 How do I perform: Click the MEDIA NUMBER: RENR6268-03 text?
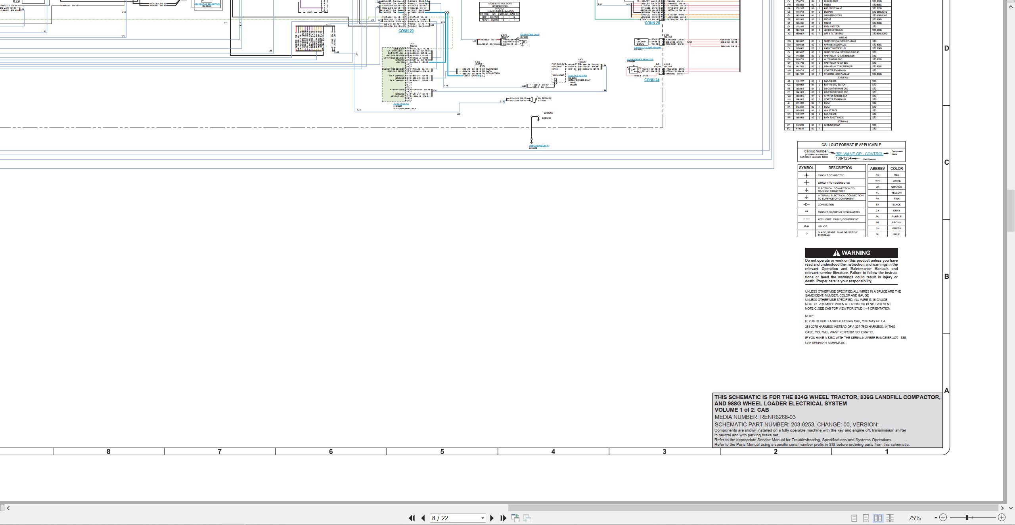[755, 417]
